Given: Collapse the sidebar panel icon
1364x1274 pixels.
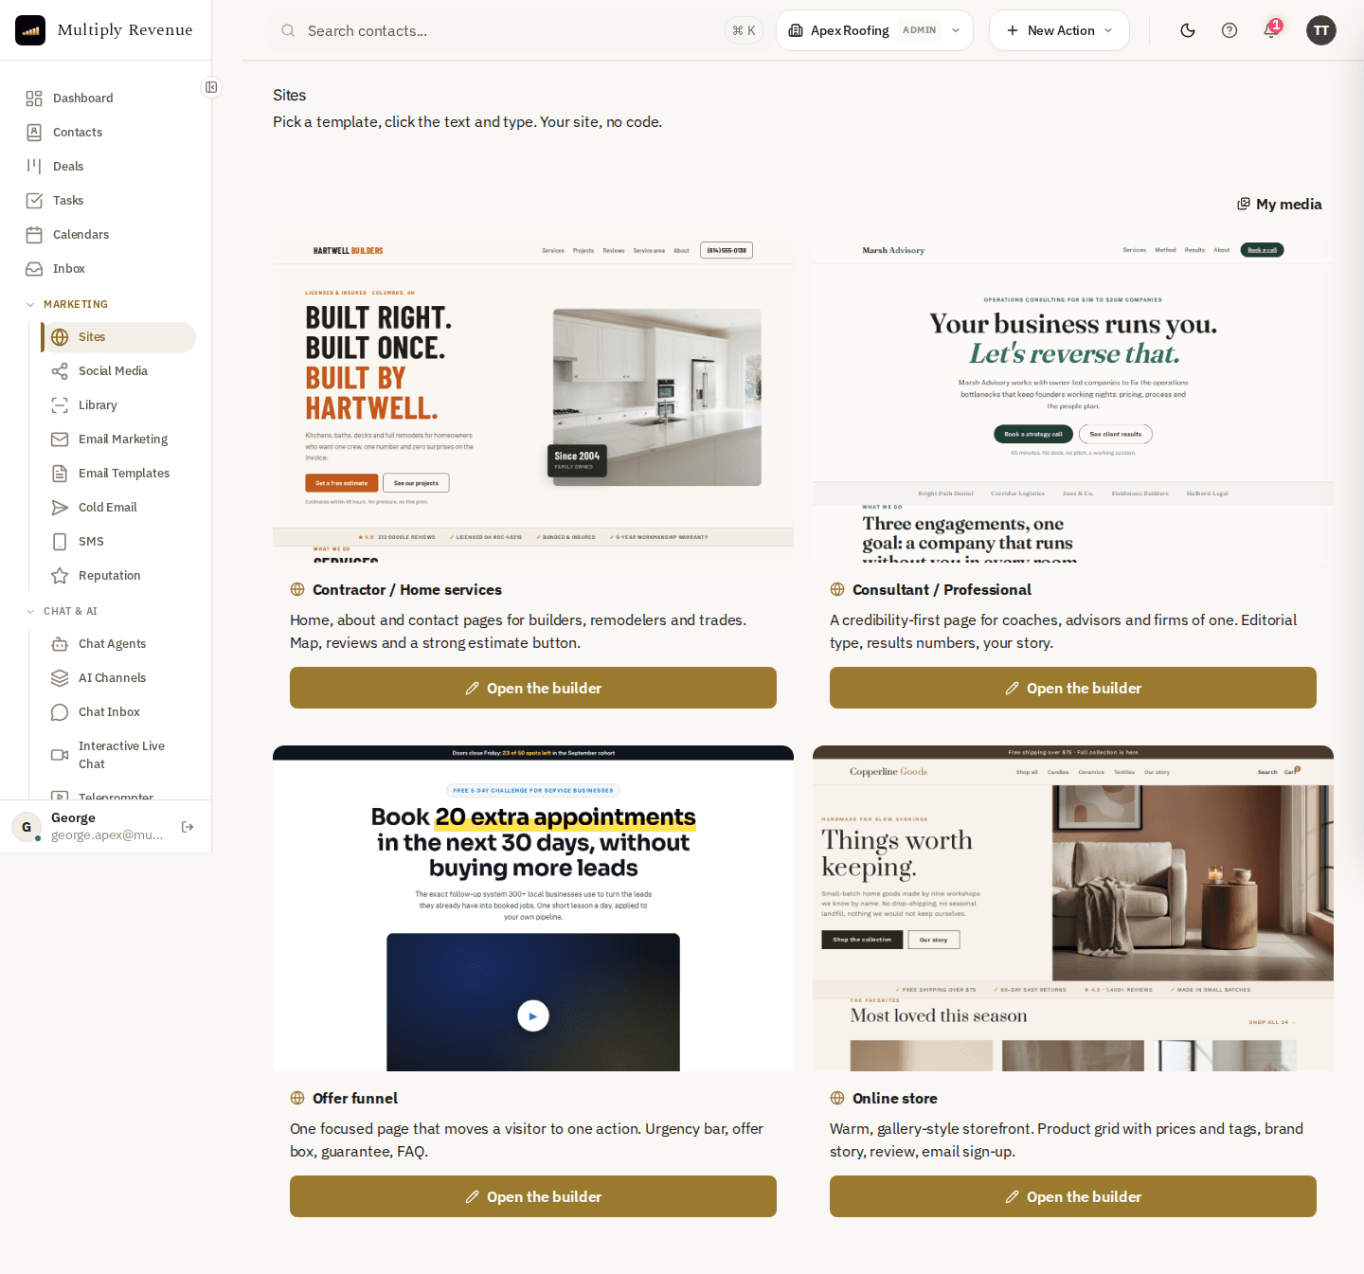Looking at the screenshot, I should [211, 87].
